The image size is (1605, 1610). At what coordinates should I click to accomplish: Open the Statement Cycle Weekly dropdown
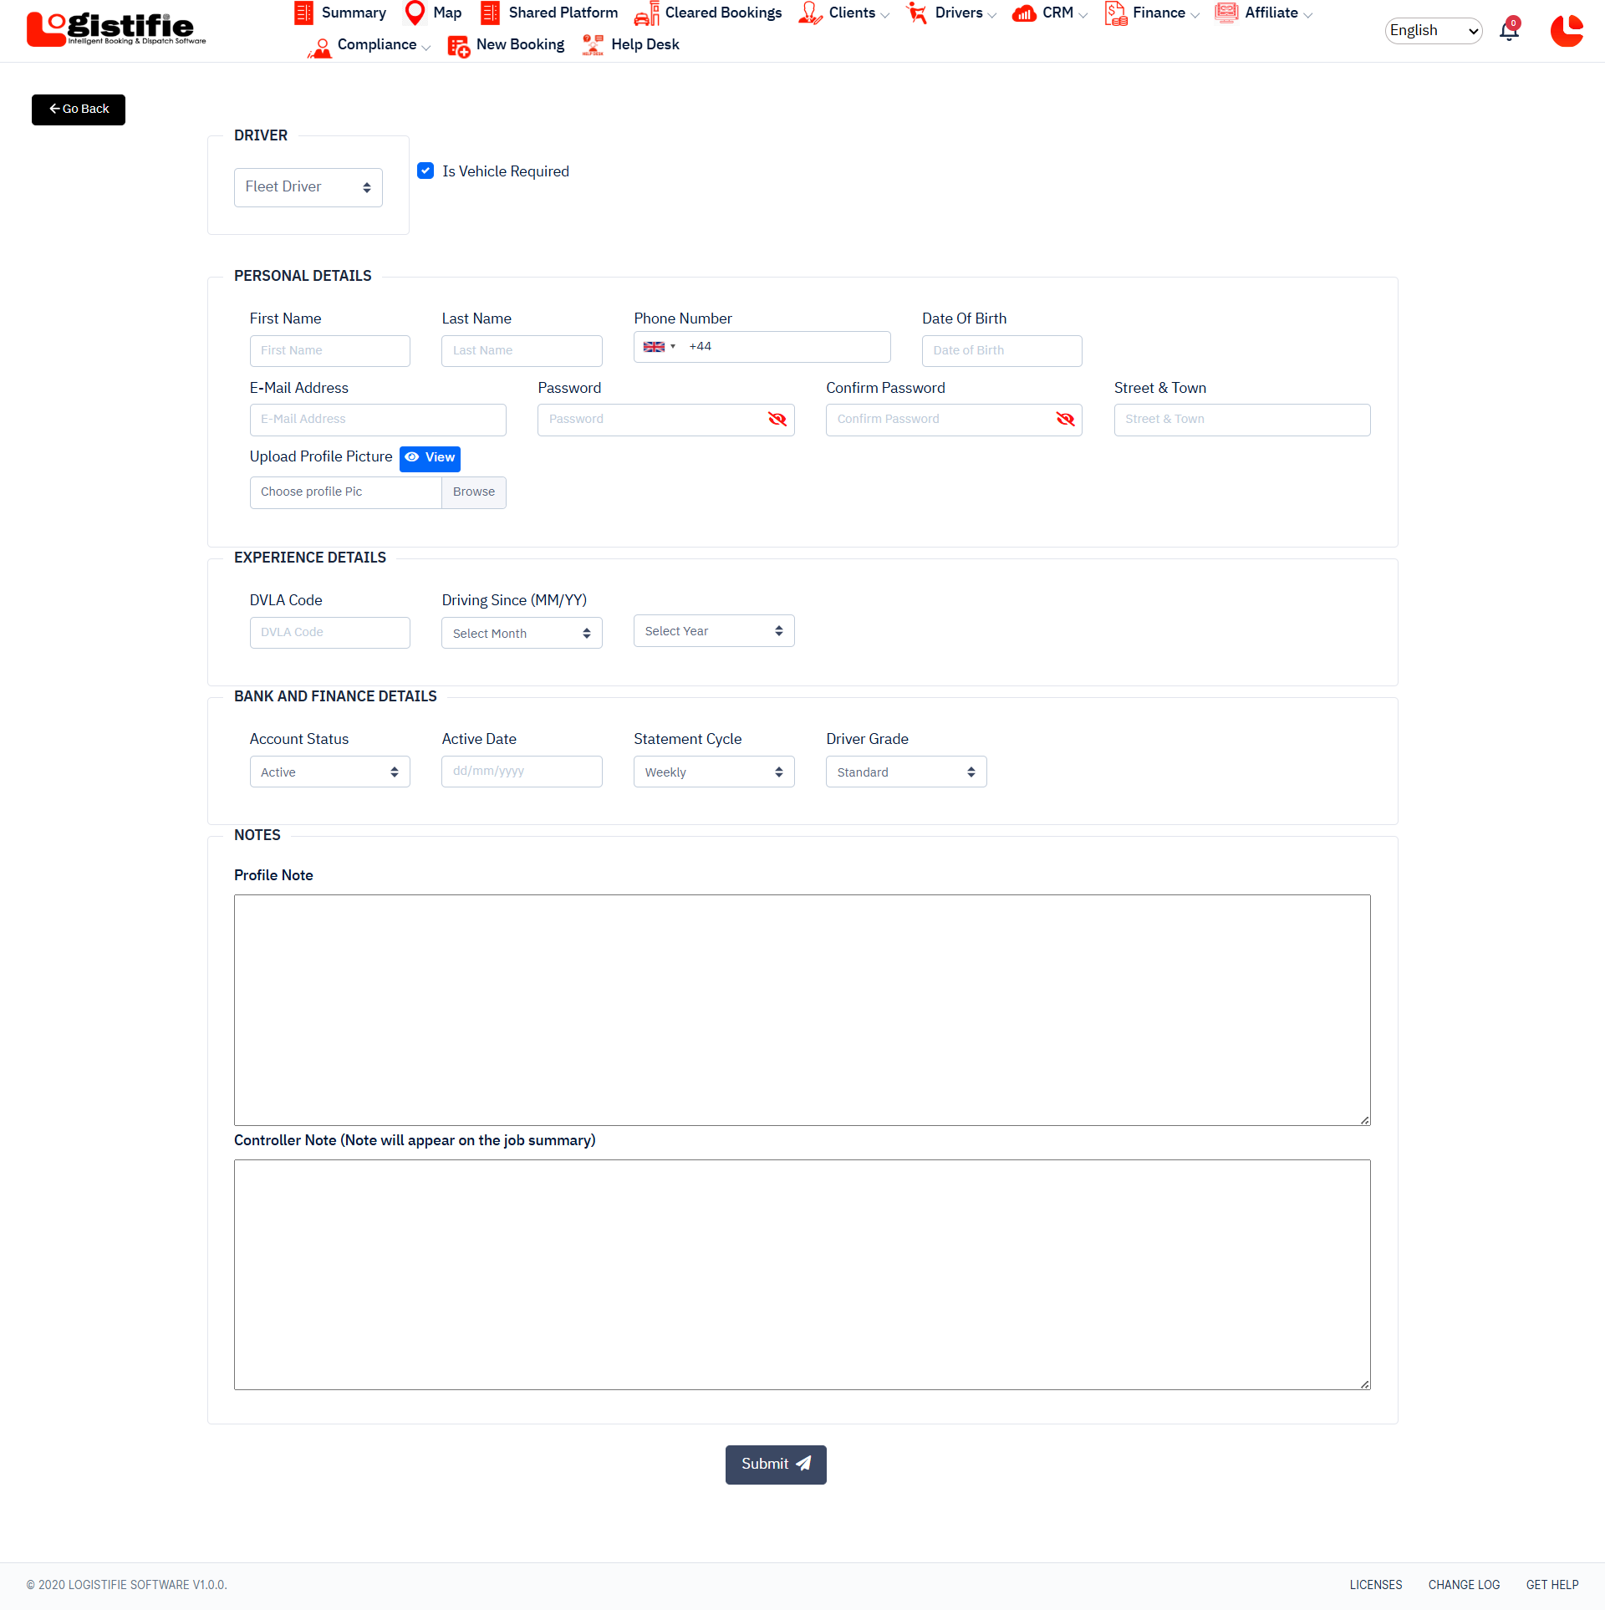tap(713, 772)
